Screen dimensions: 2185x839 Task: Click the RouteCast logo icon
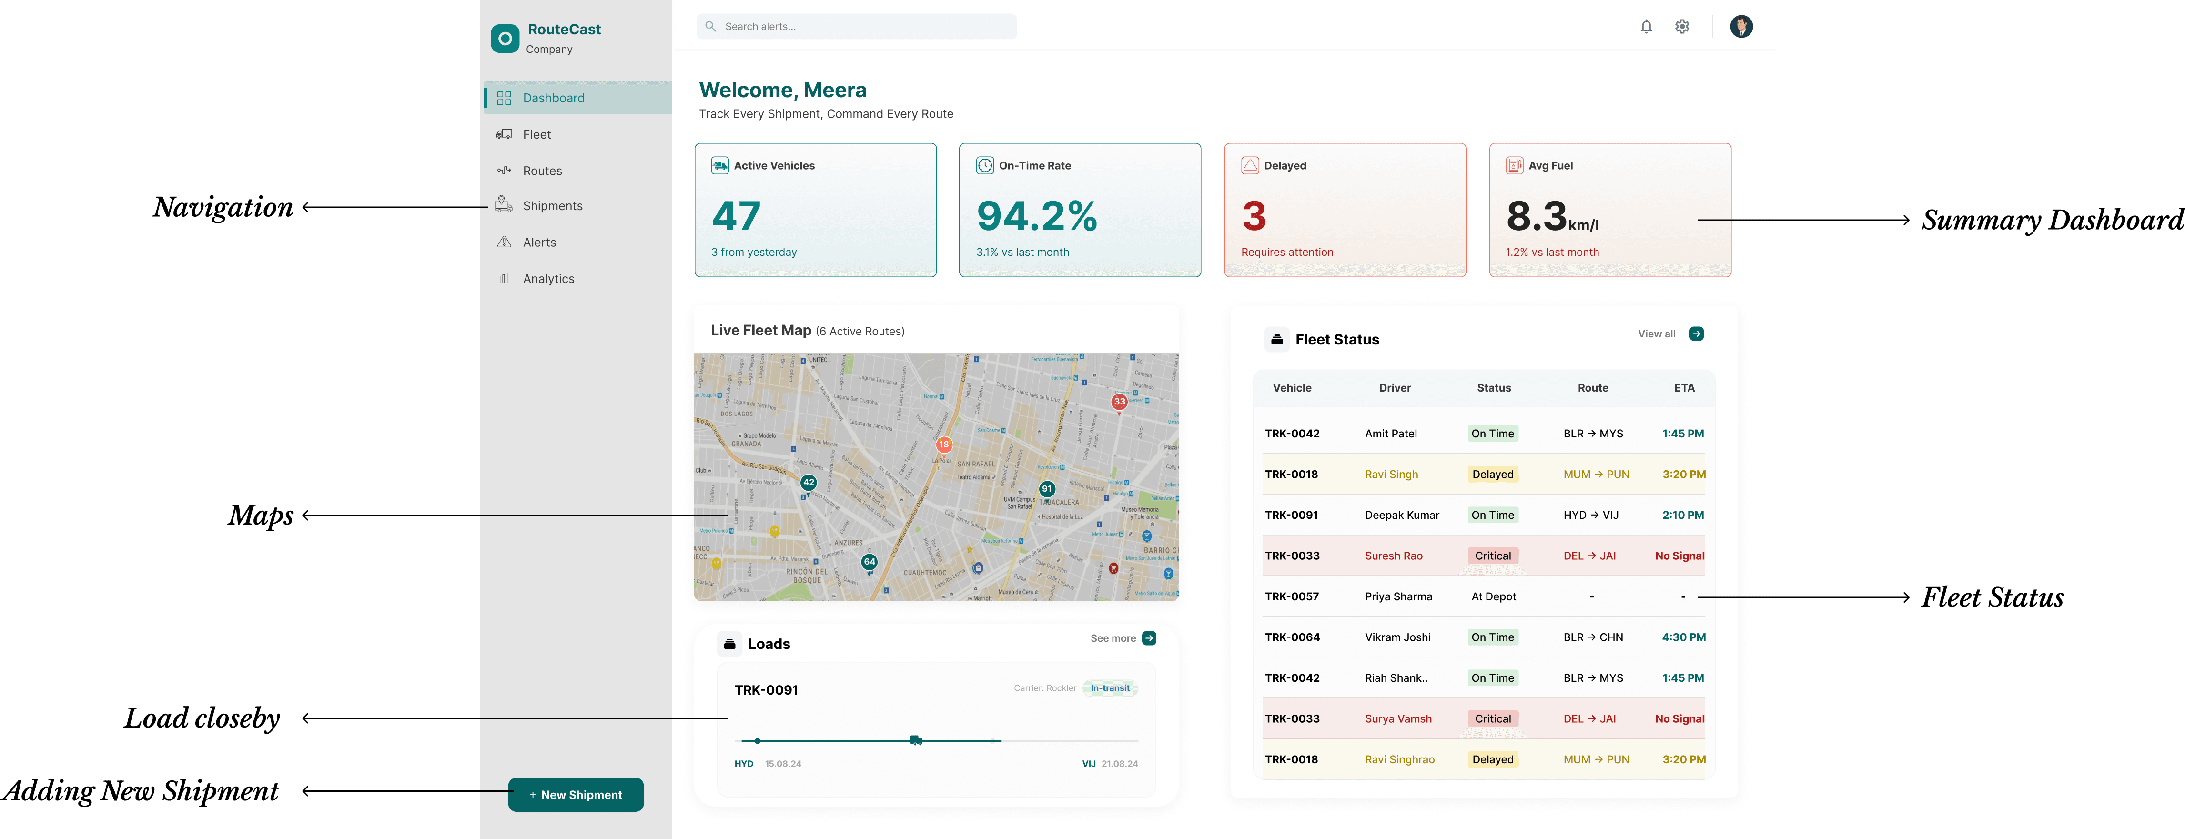pos(505,38)
